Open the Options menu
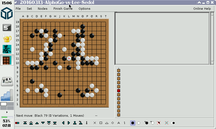The width and height of the screenshot is (216, 129). coord(85,9)
